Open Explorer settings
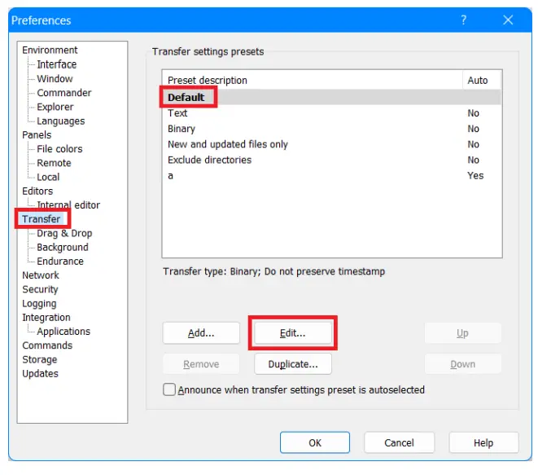Image resolution: width=538 pixels, height=475 pixels. pos(55,107)
